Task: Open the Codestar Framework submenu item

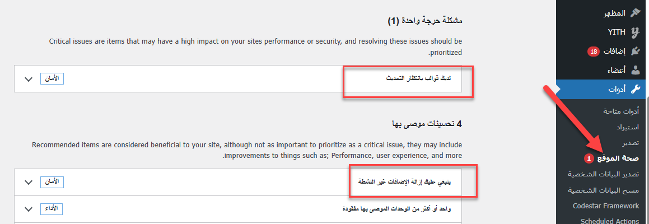Action: (x=606, y=206)
